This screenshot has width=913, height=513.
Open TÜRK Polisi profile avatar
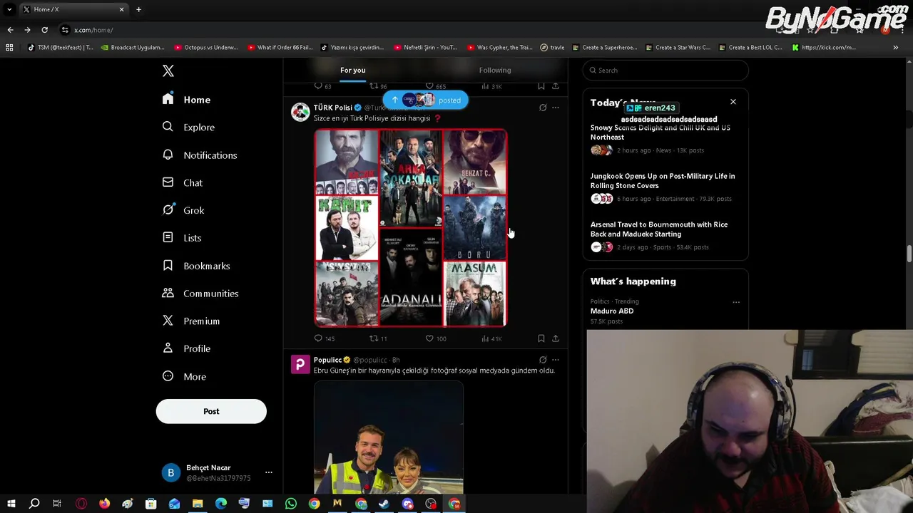[300, 111]
